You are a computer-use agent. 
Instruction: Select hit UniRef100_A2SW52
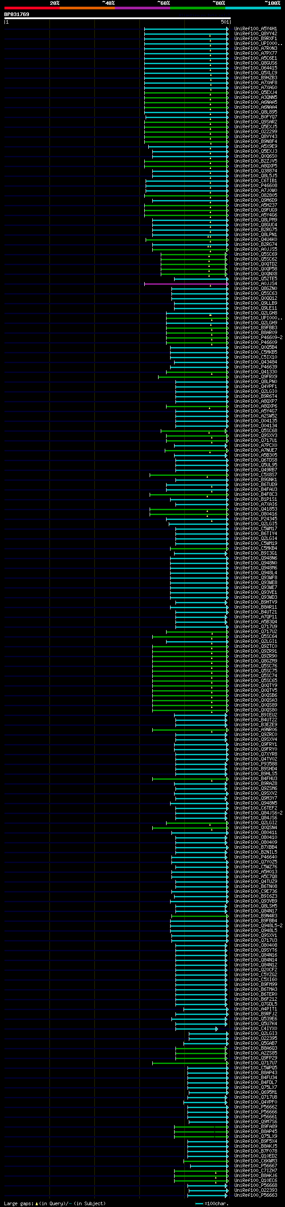(256, 416)
